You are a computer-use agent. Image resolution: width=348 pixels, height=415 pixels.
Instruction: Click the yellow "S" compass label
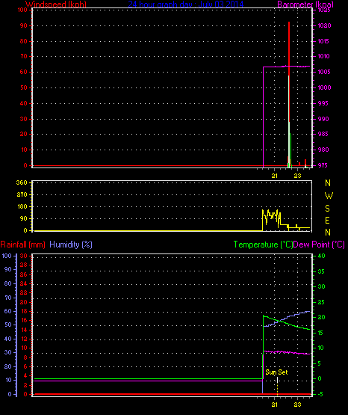327,209
